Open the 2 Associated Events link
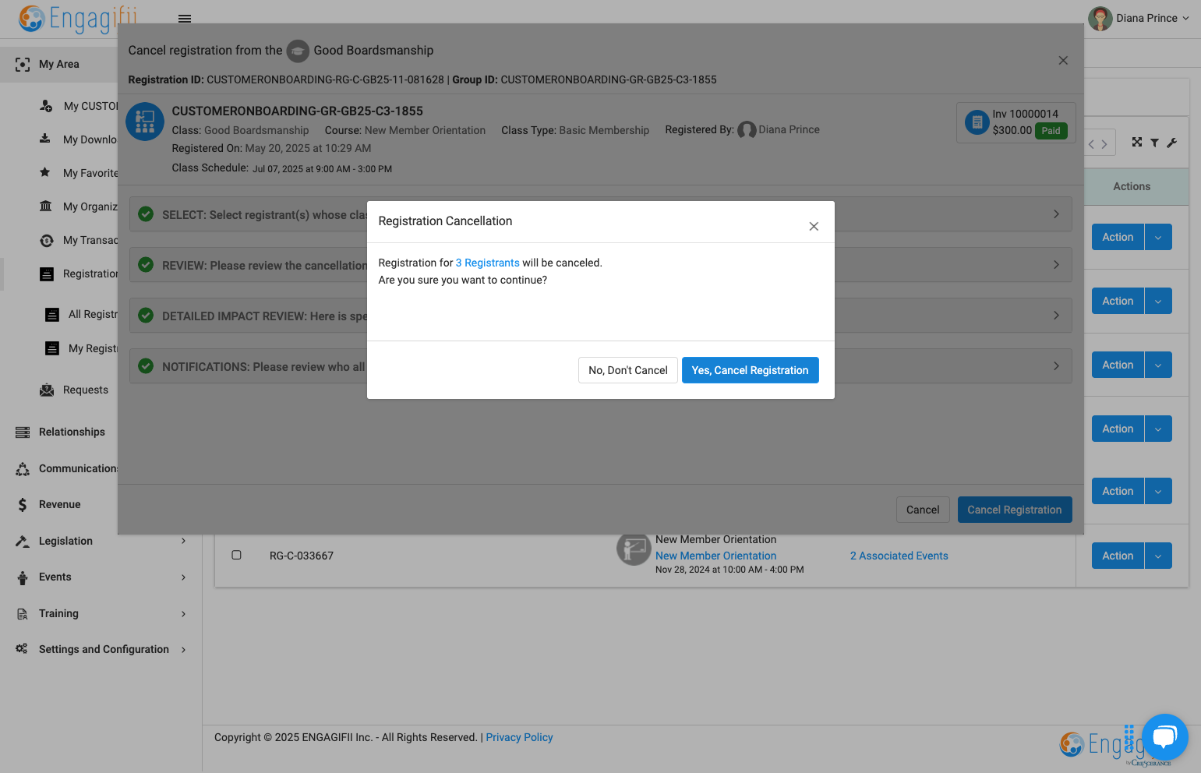The image size is (1201, 773). [899, 556]
